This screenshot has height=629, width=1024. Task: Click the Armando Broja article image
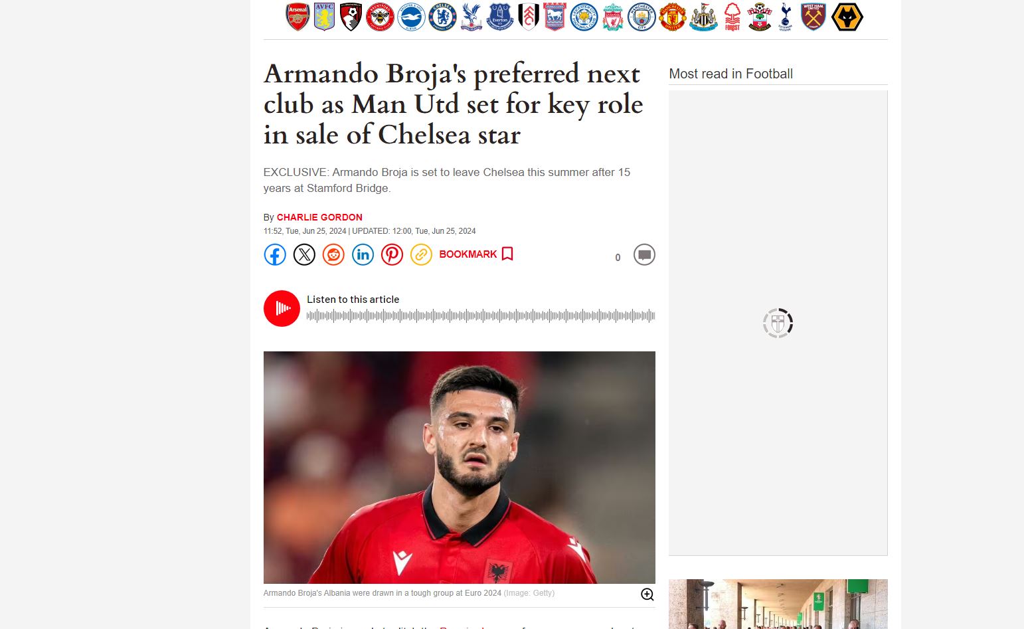459,468
